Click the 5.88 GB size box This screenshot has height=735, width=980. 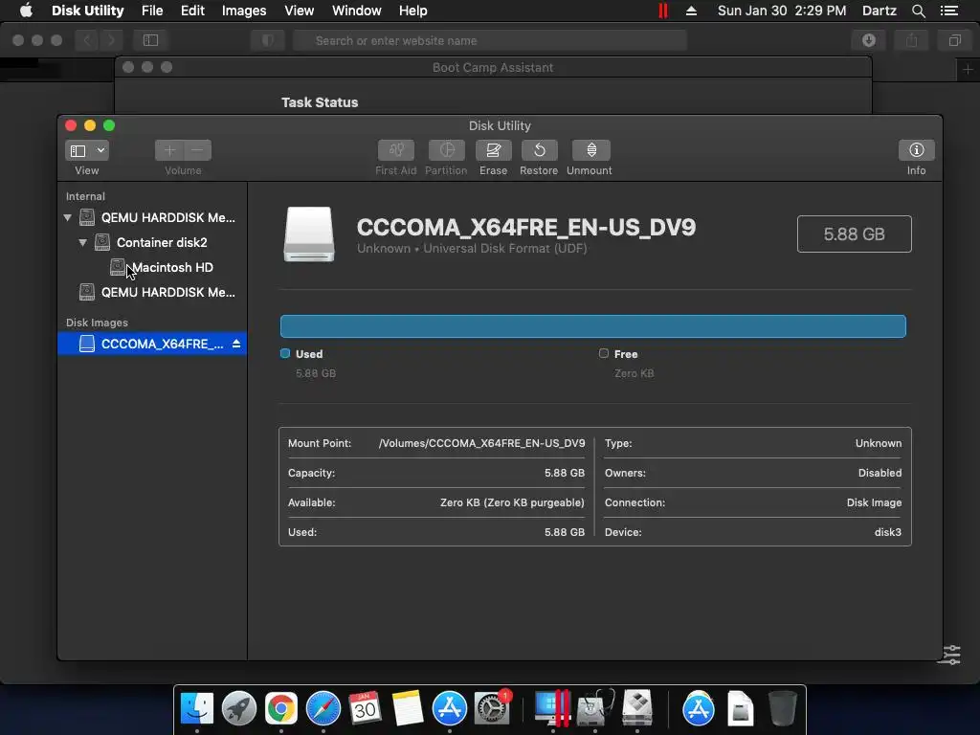pyautogui.click(x=855, y=234)
